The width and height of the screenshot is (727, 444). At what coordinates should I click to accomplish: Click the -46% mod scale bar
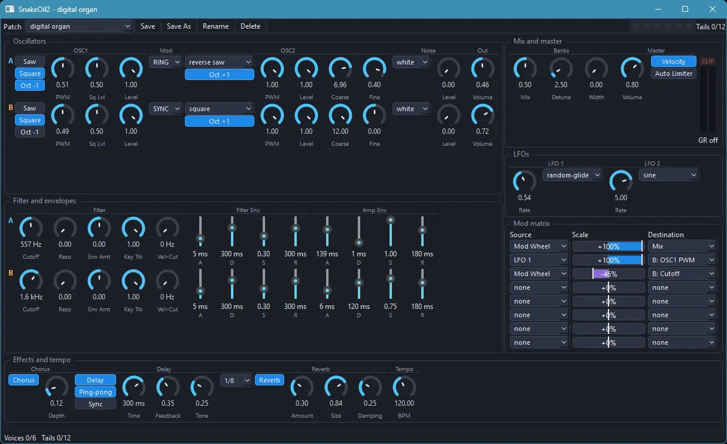coord(609,274)
